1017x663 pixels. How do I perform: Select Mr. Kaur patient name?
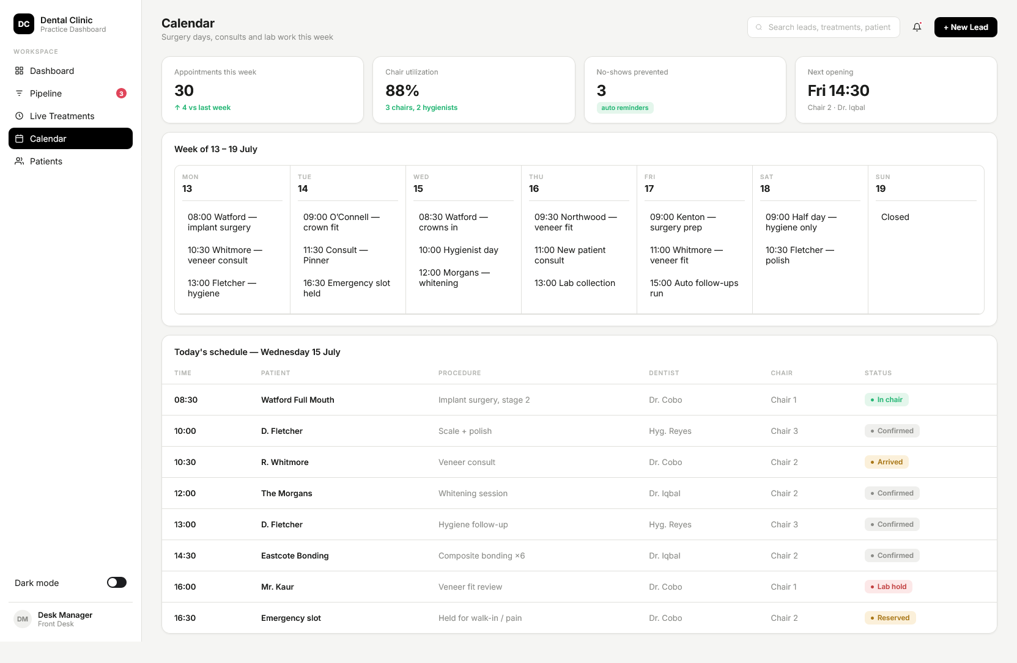(x=278, y=587)
